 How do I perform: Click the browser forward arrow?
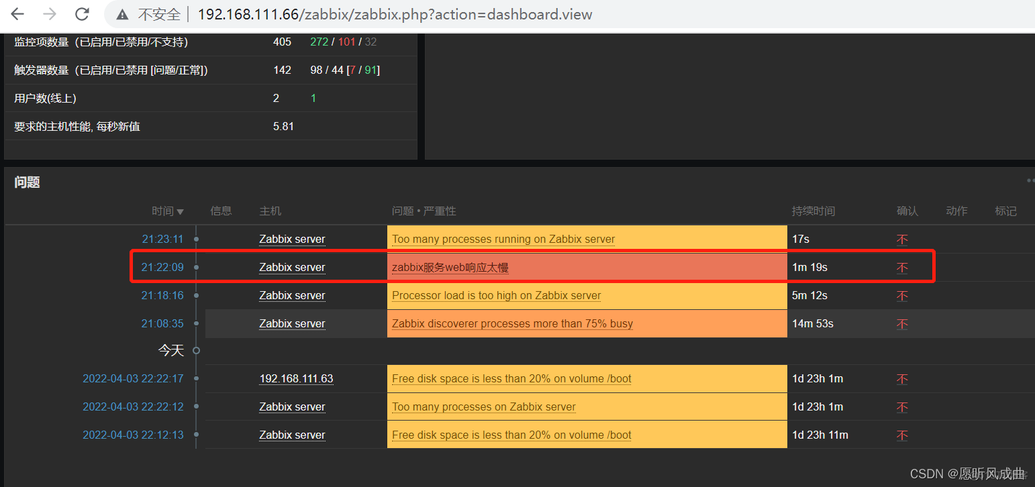(50, 14)
